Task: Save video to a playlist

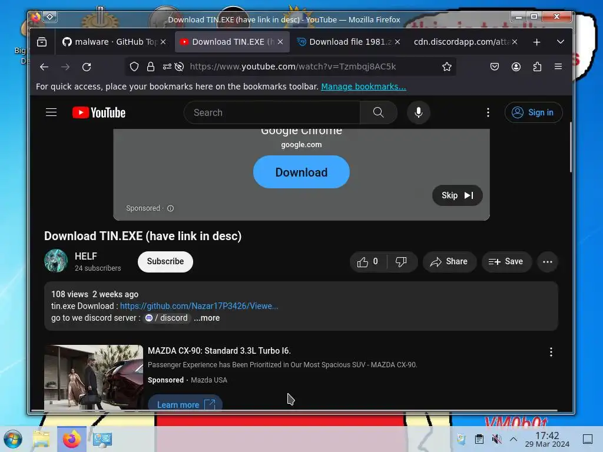Action: click(506, 262)
